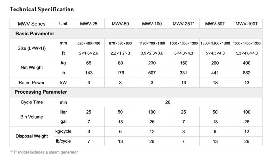Screen dimensions: 273x164
Task: Select the 882 lb weight cell
Action: pyautogui.click(x=246, y=73)
